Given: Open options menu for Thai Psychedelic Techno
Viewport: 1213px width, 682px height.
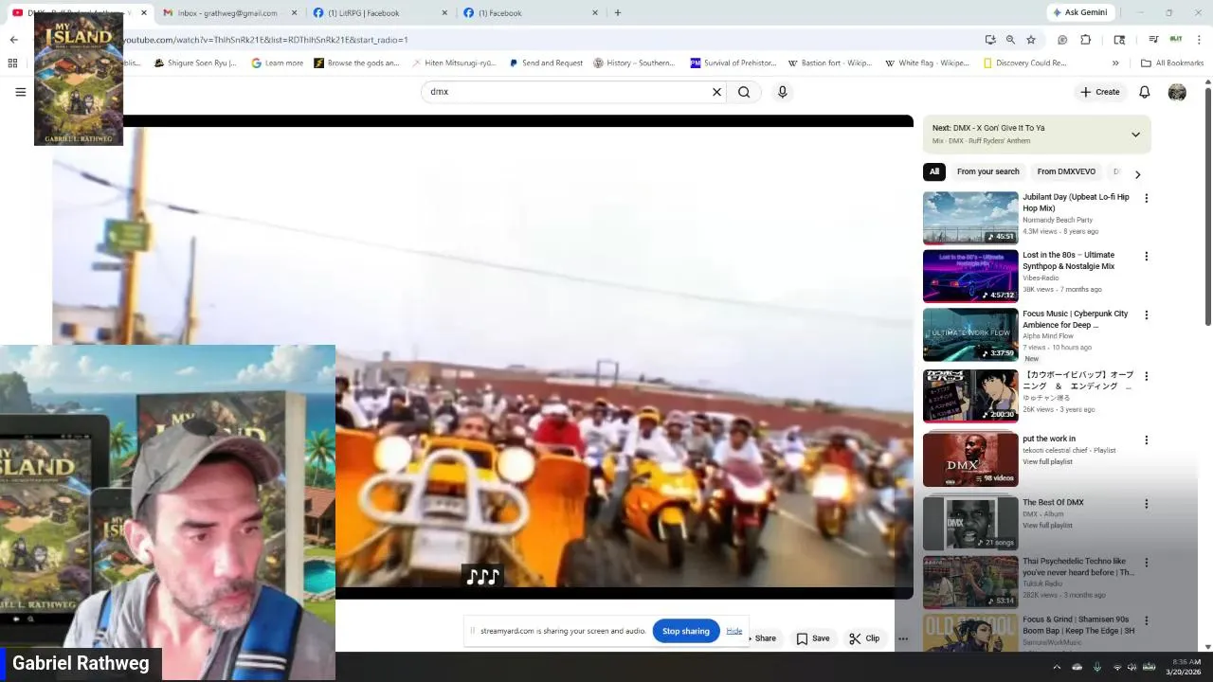Looking at the screenshot, I should point(1146,562).
